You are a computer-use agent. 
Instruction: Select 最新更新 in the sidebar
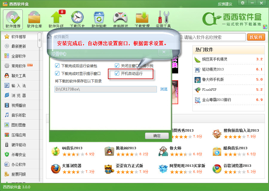pyautogui.click(x=19, y=46)
